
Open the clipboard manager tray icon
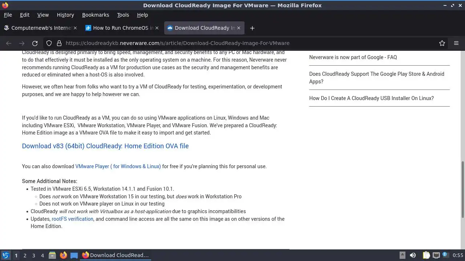click(426, 255)
